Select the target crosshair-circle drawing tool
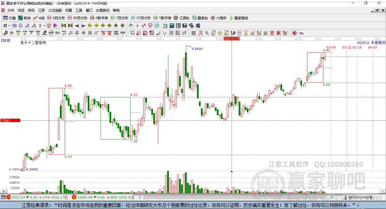This screenshot has height=209, width=386. coord(77,33)
